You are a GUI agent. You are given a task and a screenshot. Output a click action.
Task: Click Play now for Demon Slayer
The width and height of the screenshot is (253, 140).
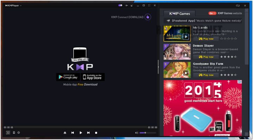(x=206, y=57)
